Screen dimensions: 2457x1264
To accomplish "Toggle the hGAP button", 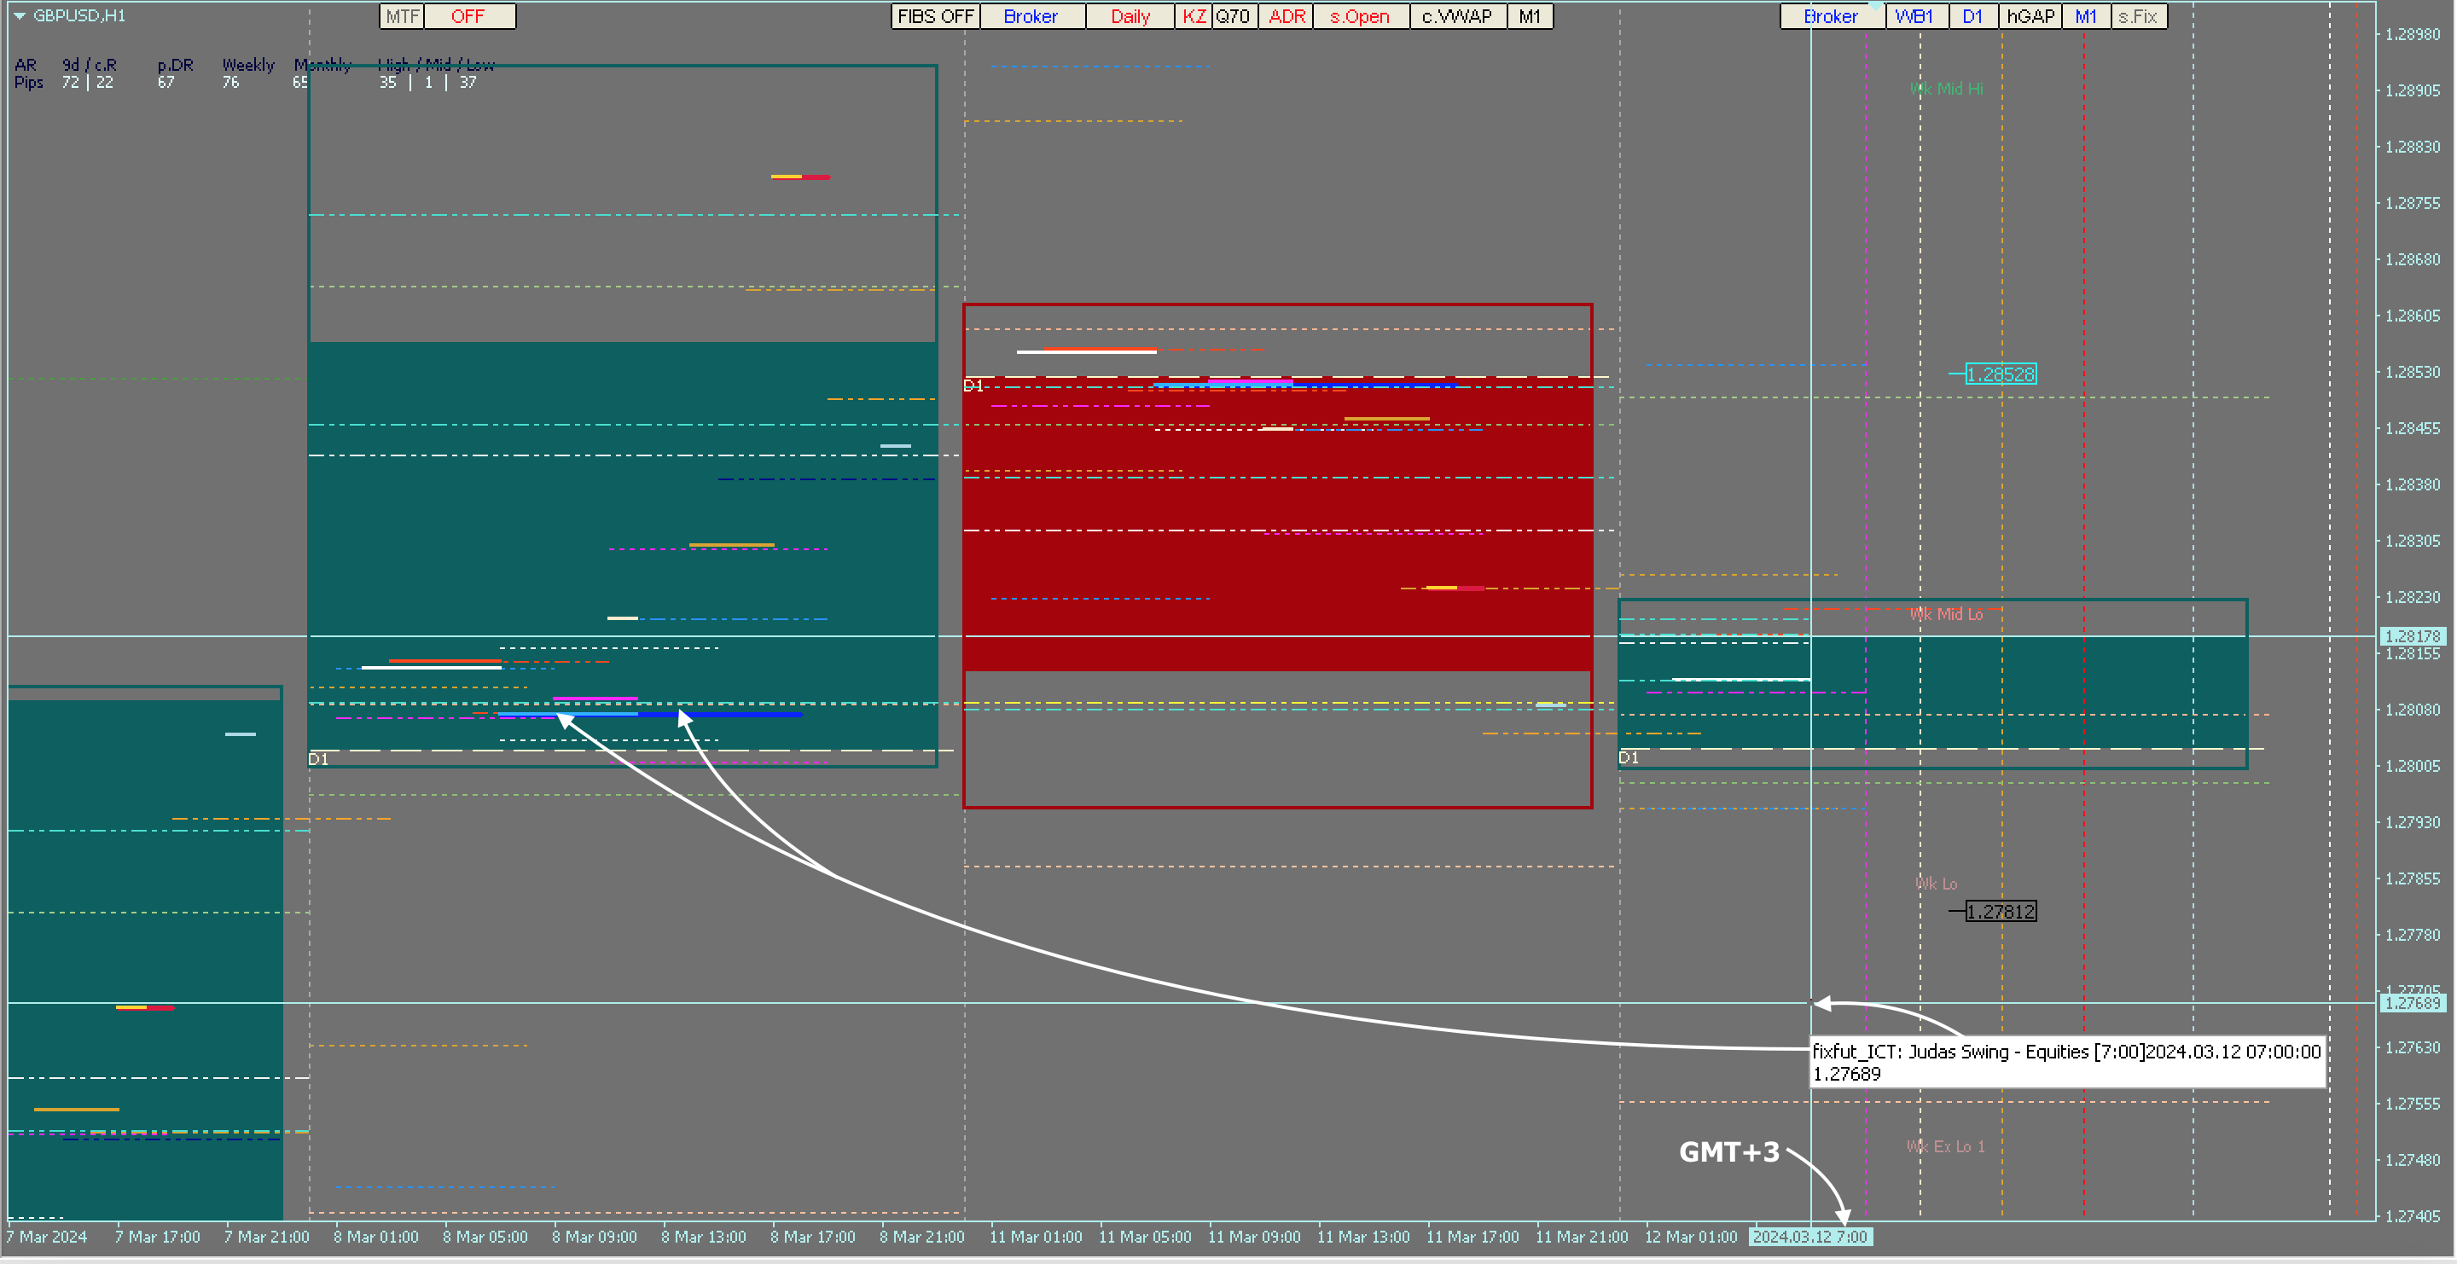I will point(2030,16).
